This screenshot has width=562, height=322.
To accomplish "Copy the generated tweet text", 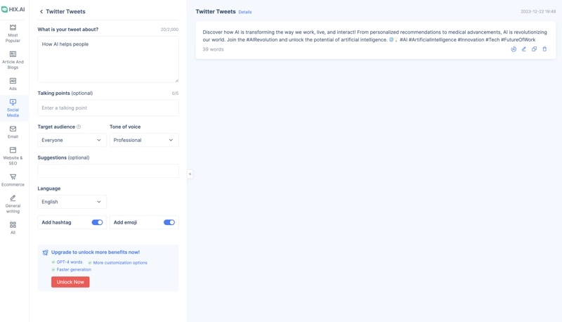I will click(534, 49).
